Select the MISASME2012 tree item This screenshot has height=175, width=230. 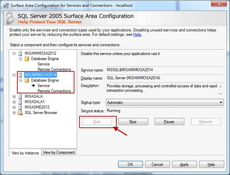click(x=37, y=107)
